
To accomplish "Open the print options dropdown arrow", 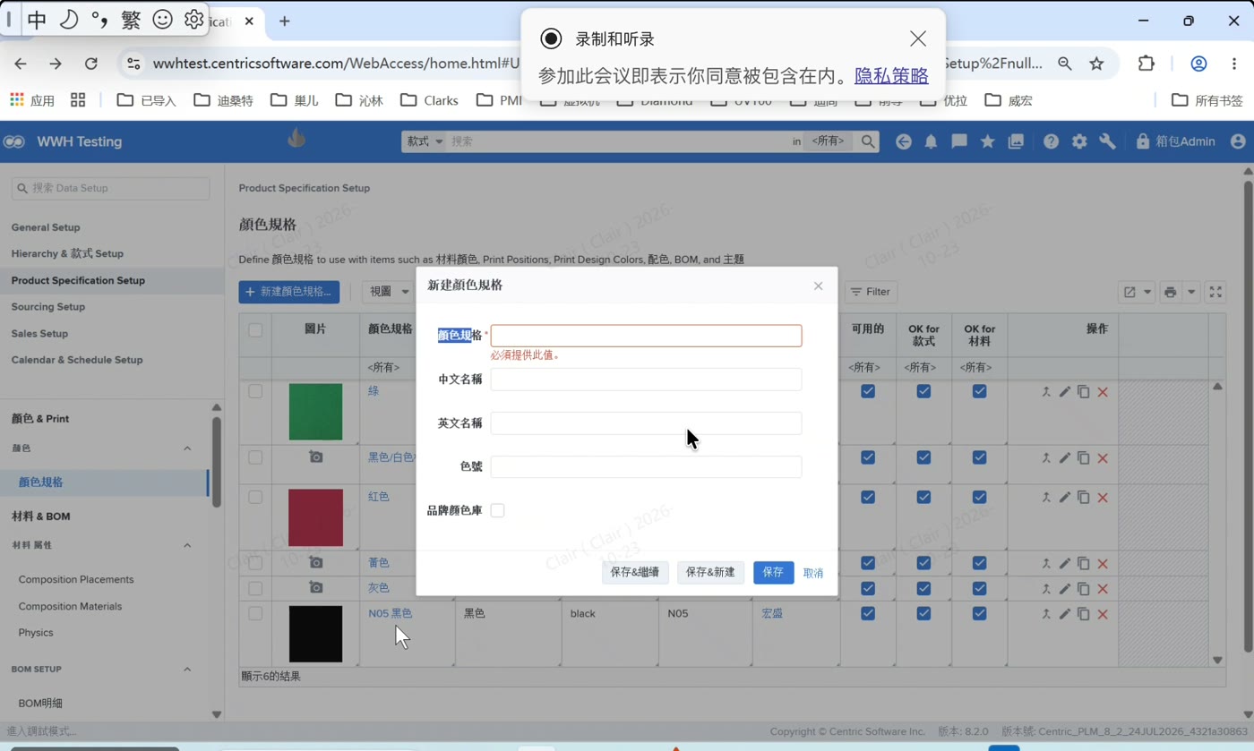I will (x=1191, y=292).
